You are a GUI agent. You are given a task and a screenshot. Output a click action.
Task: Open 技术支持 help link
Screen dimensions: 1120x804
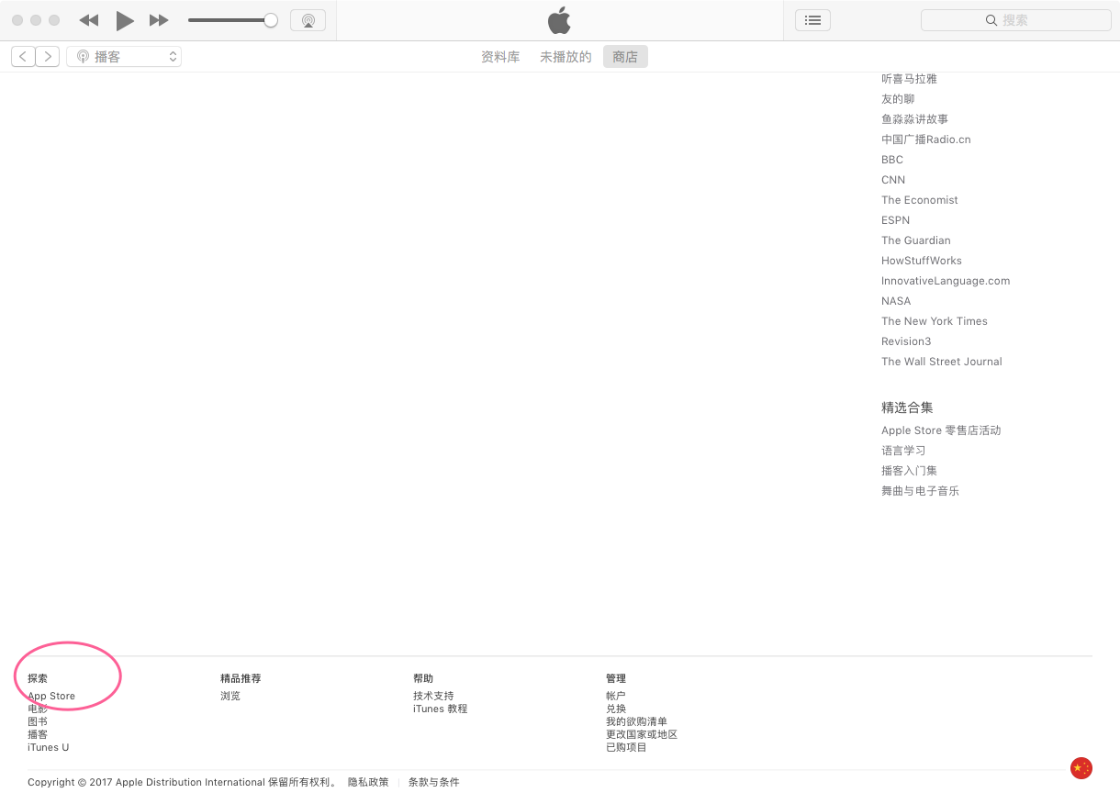(x=433, y=696)
